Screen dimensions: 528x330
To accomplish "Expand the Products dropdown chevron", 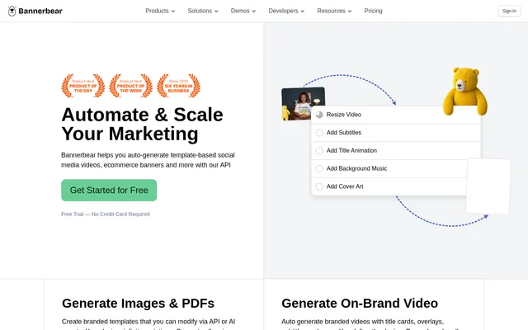I will [173, 11].
